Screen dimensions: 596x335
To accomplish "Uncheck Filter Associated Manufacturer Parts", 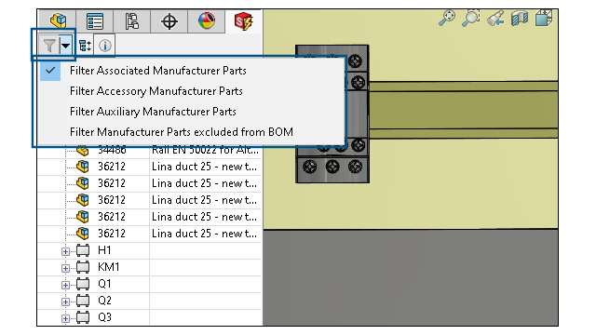I will (x=158, y=71).
